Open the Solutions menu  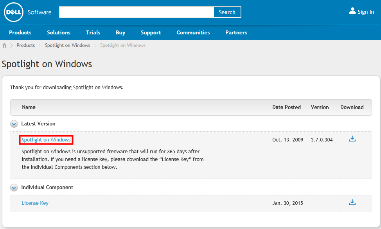click(59, 32)
